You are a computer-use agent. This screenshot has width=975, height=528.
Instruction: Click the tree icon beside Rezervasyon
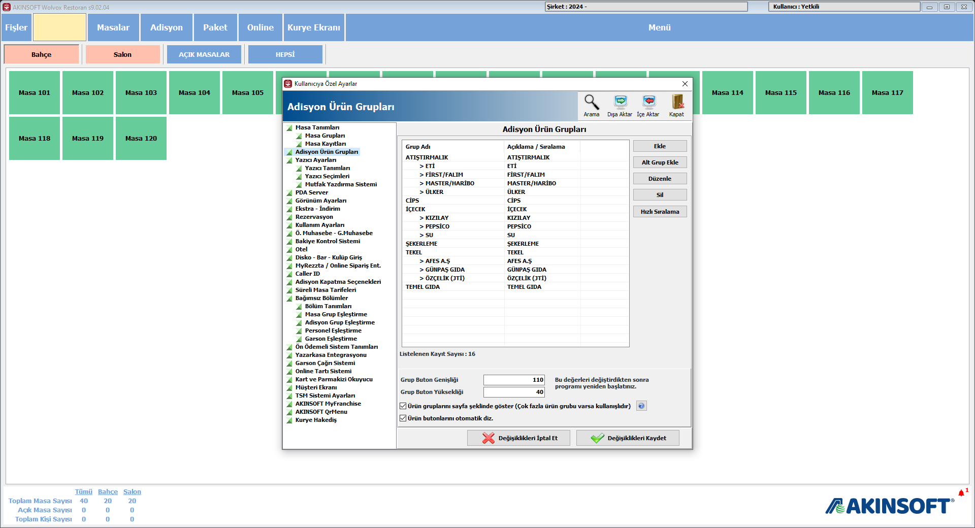[289, 217]
